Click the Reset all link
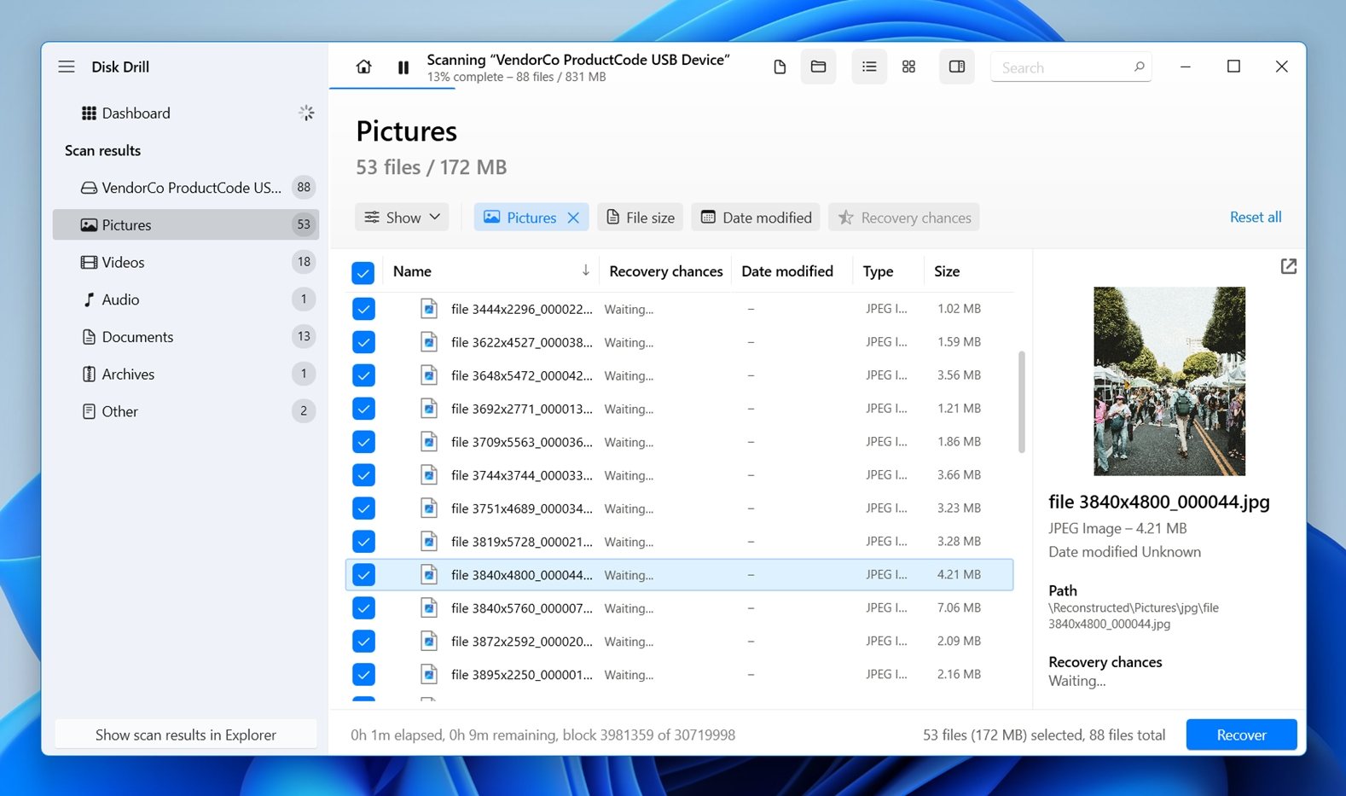 click(1256, 217)
